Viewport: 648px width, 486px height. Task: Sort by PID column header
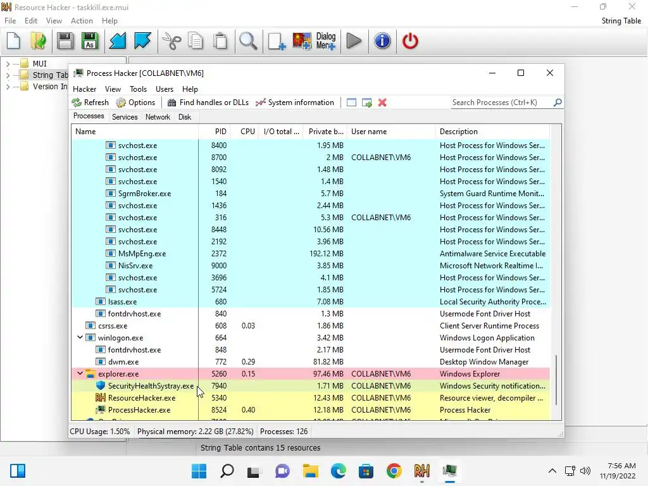click(x=215, y=132)
